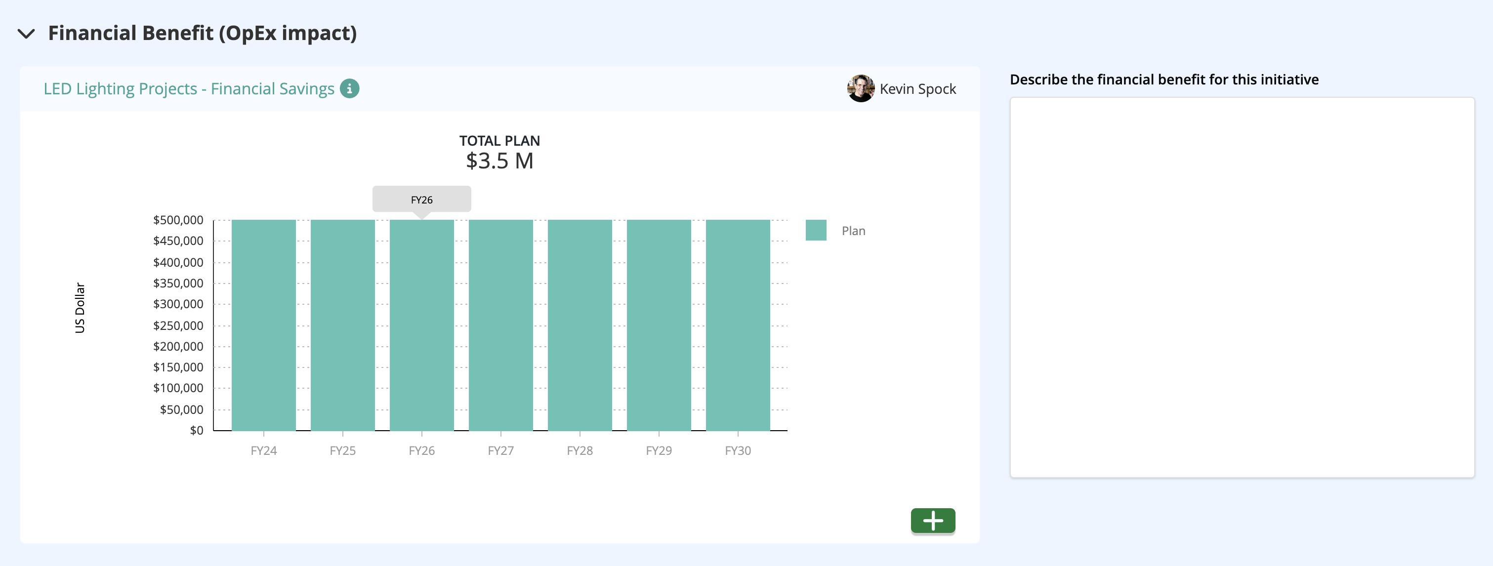Select the FY28 bar in chart
The height and width of the screenshot is (566, 1493).
580,325
